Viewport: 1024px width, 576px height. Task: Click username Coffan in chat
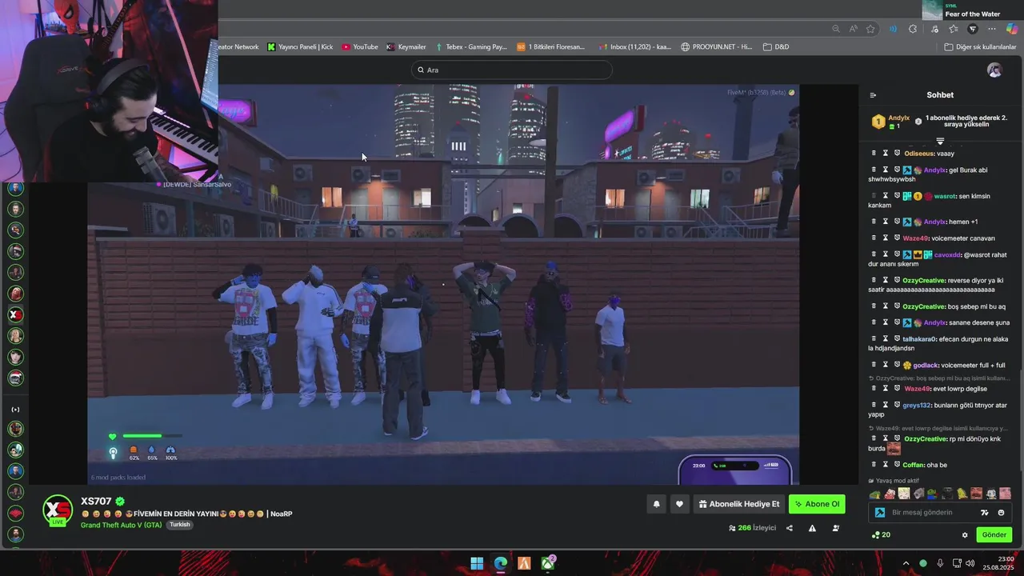pyautogui.click(x=914, y=465)
